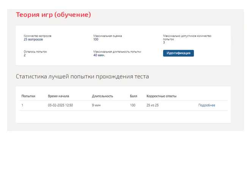Image resolution: width=247 pixels, height=176 pixels.
Task: Click the Максимально допустимое количество попыток label
Action: click(187, 37)
